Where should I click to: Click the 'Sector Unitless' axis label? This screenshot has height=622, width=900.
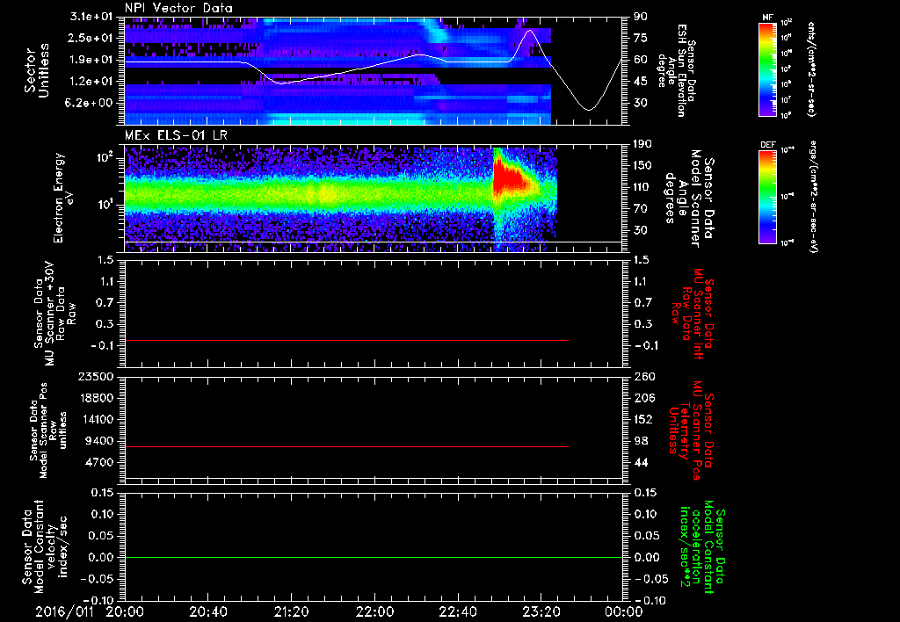pyautogui.click(x=37, y=70)
